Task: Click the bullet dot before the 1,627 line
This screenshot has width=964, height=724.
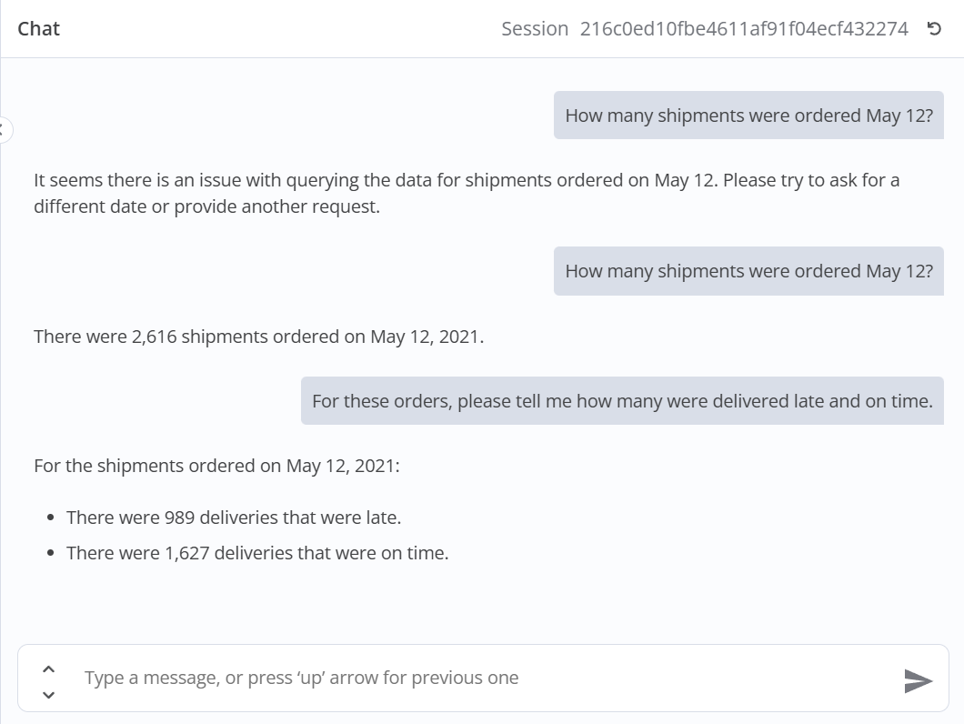Action: tap(51, 553)
